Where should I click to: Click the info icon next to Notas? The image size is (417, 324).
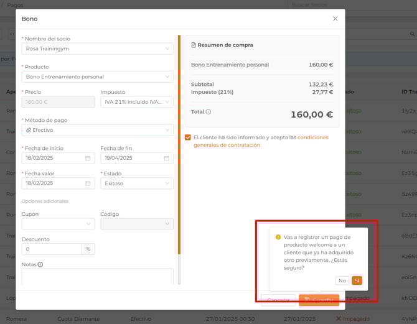pyautogui.click(x=40, y=264)
